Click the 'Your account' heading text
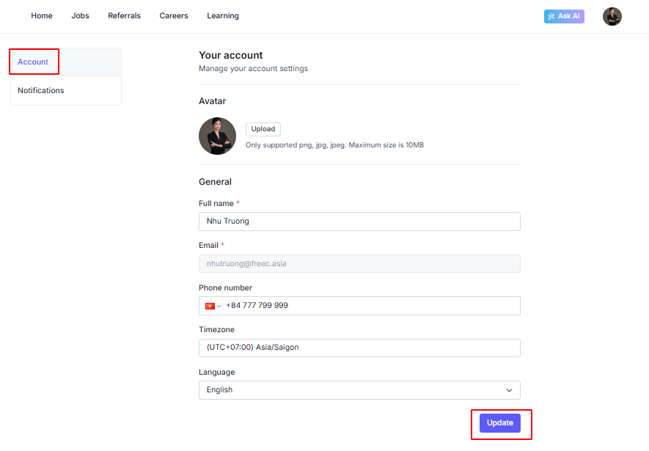This screenshot has height=451, width=649. (x=230, y=55)
